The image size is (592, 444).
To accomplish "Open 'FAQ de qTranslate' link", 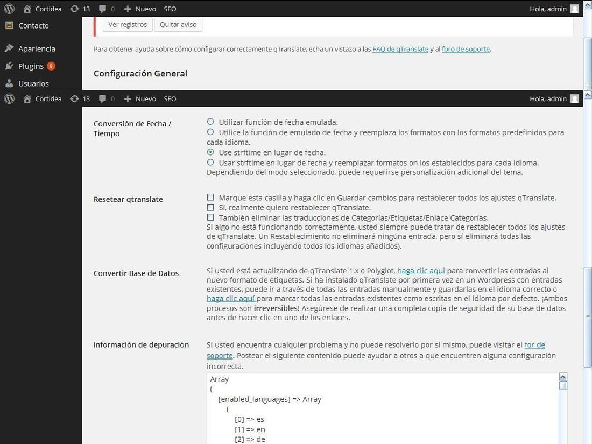I will 400,49.
